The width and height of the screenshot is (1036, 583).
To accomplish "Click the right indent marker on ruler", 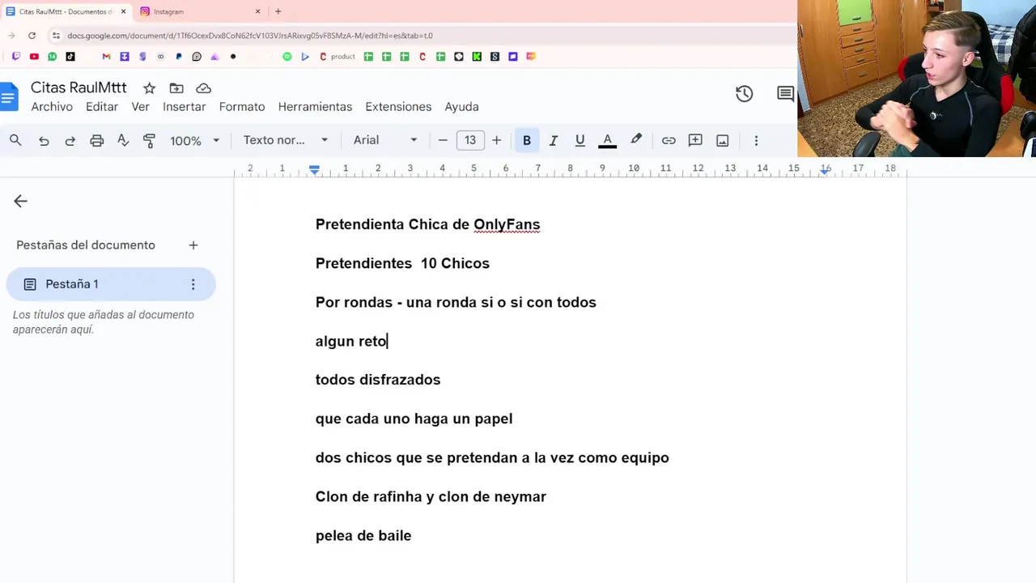I will click(x=825, y=170).
